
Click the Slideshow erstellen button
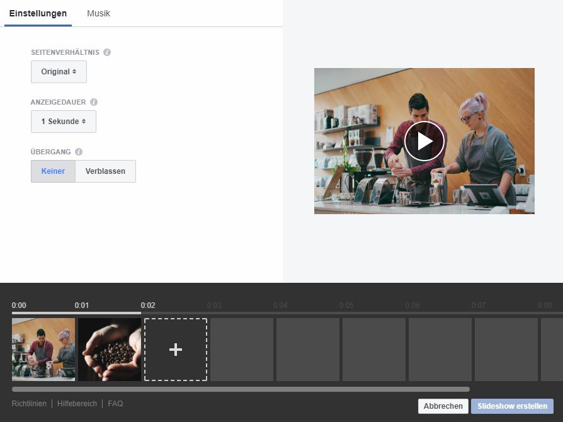click(x=512, y=406)
